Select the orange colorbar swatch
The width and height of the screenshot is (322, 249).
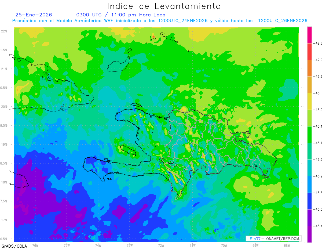(x=309, y=68)
